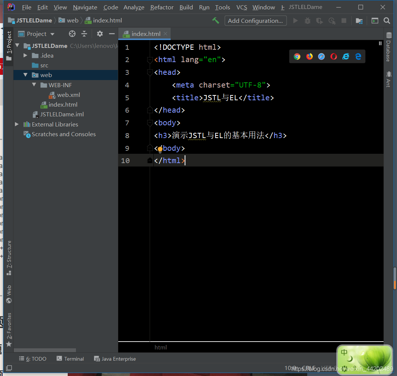
Task: Toggle the 1: Project tool window
Action: click(x=9, y=46)
